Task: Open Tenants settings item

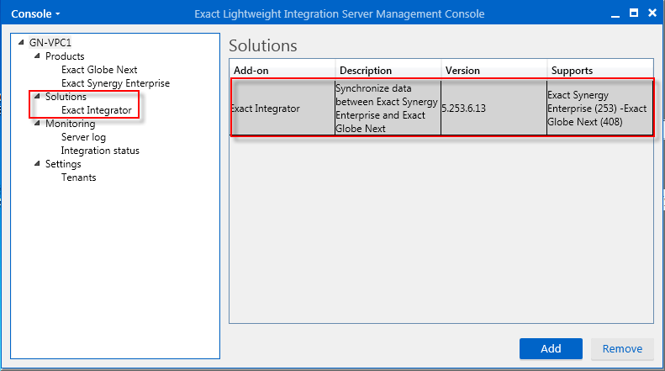Action: (x=78, y=178)
